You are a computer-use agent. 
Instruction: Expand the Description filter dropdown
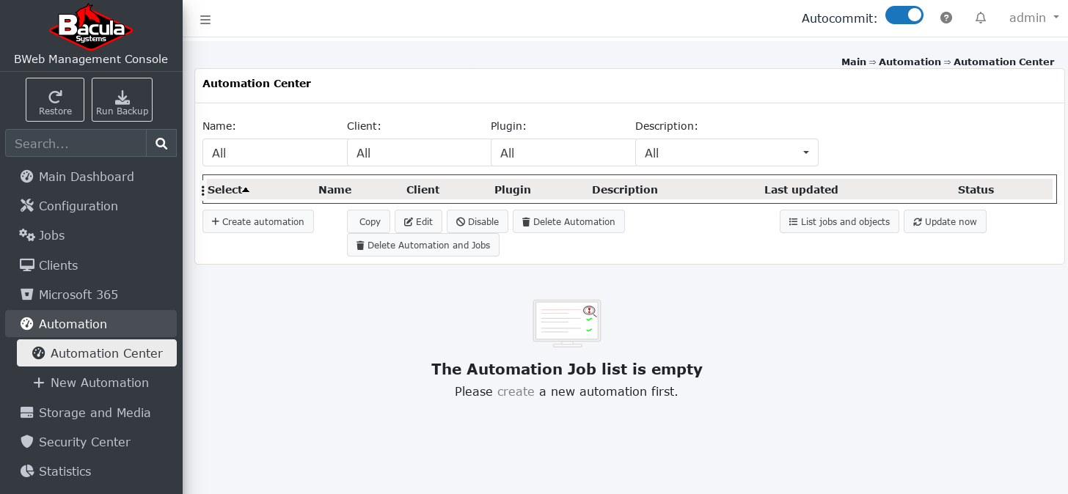[805, 152]
